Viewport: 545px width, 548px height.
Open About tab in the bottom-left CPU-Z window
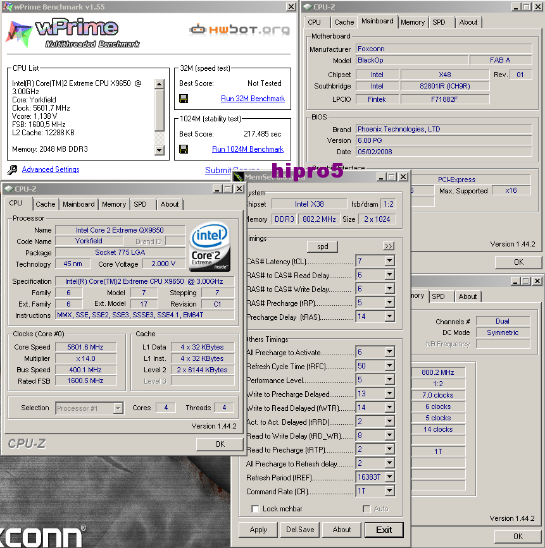pyautogui.click(x=170, y=204)
